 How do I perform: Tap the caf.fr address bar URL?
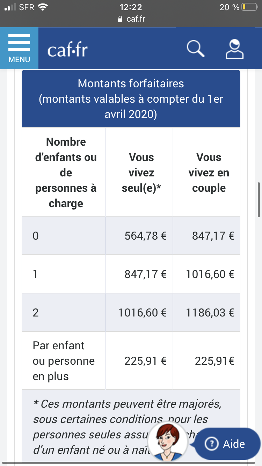click(136, 19)
